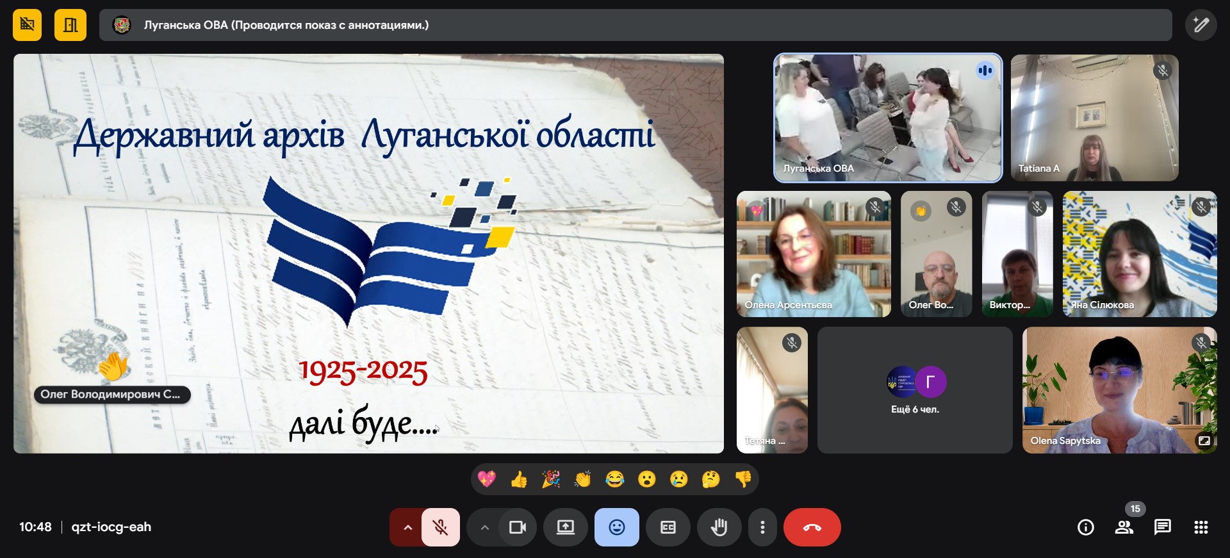Select the Виктор... video tile
The width and height of the screenshot is (1230, 558).
click(1017, 254)
